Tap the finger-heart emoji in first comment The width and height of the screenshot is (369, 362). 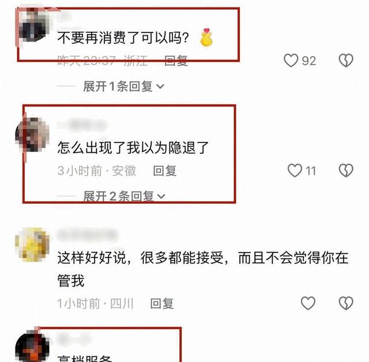206,37
